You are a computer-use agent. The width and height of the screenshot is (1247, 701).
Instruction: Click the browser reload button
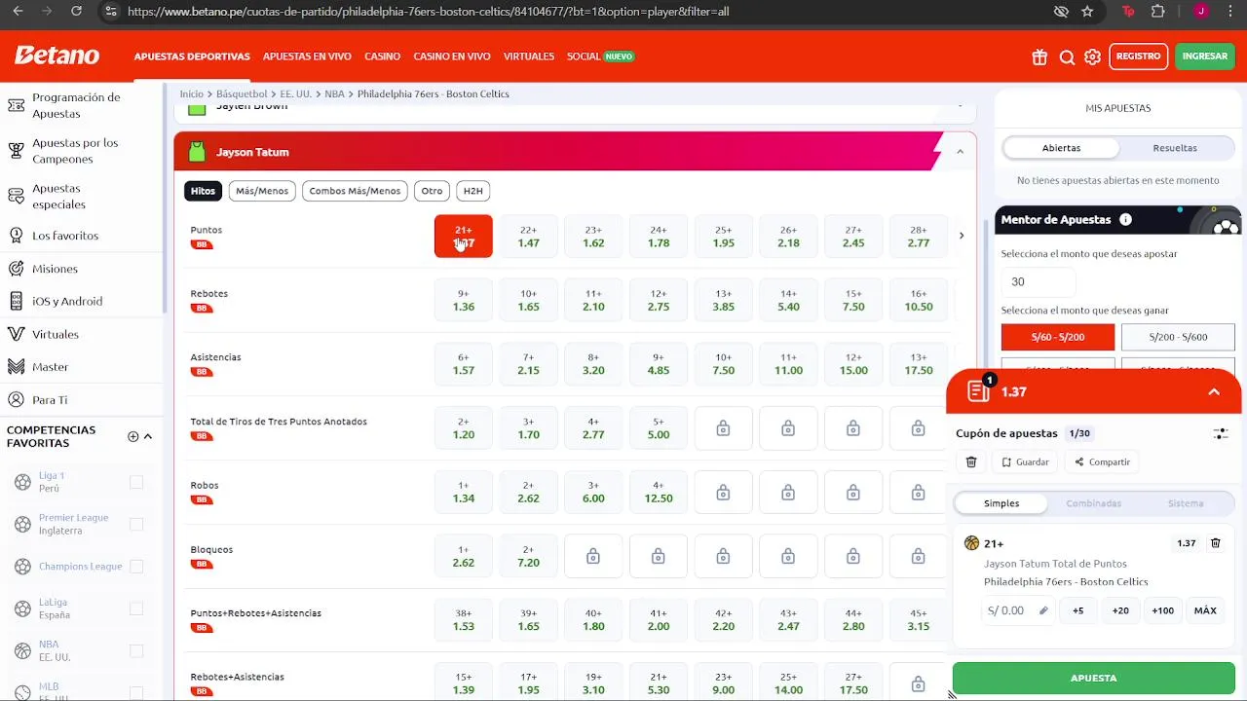[77, 12]
